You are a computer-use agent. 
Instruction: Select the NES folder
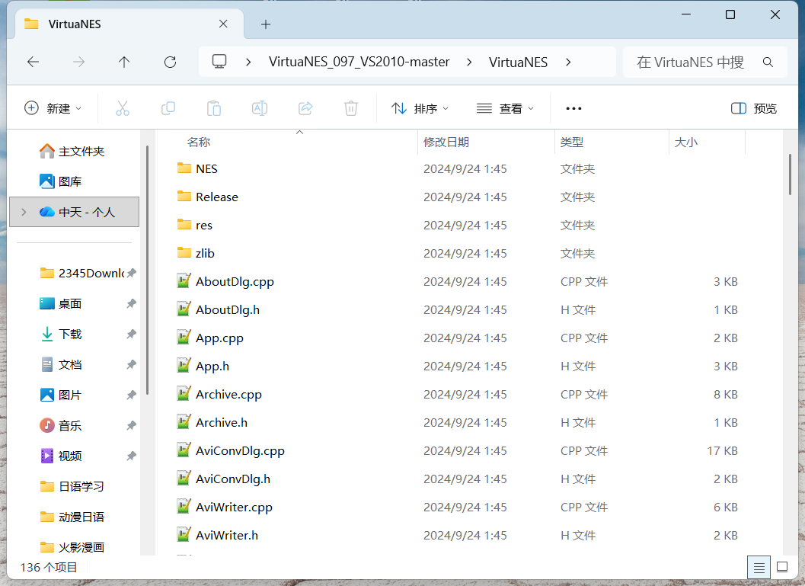pyautogui.click(x=206, y=168)
